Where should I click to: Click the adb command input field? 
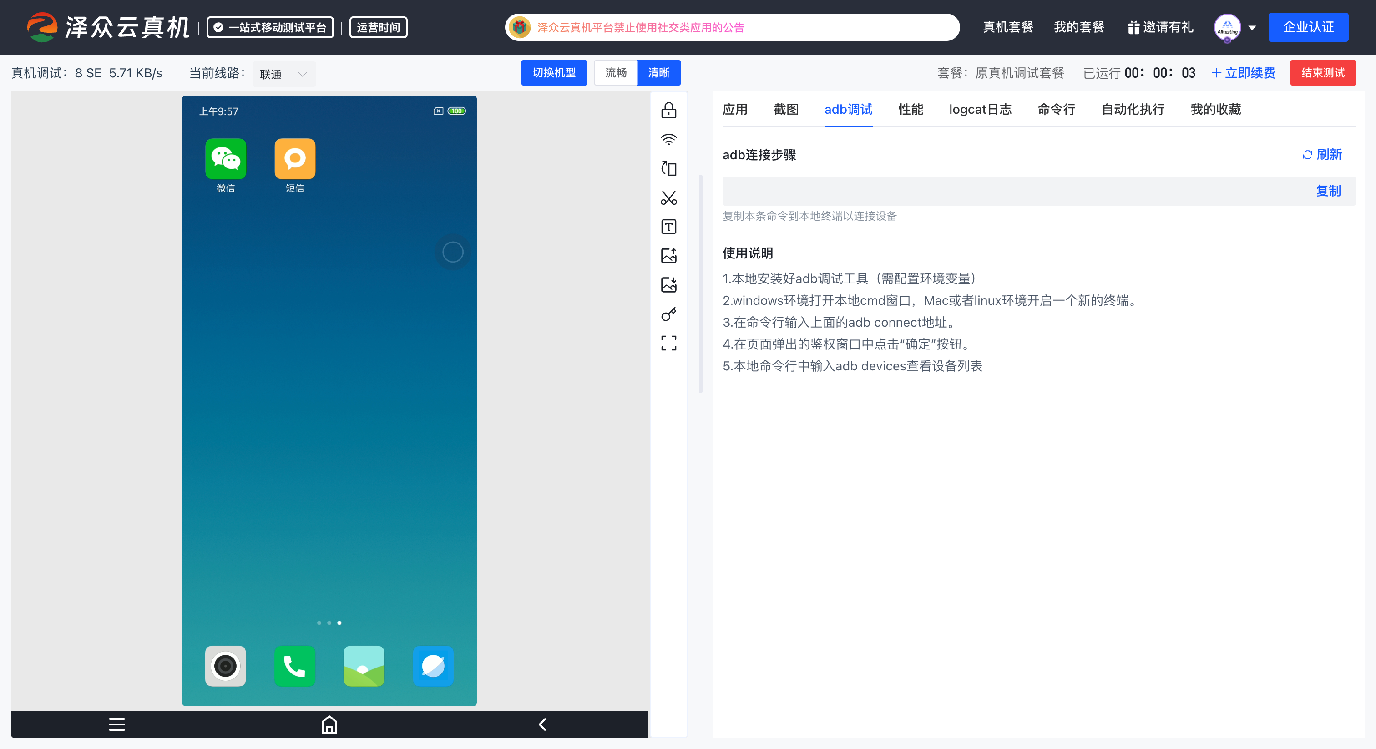(1039, 191)
